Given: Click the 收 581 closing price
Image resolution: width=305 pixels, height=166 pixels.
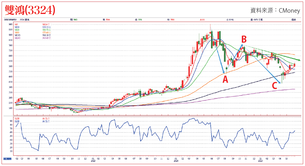Looking at the screenshot, I should (170, 19).
